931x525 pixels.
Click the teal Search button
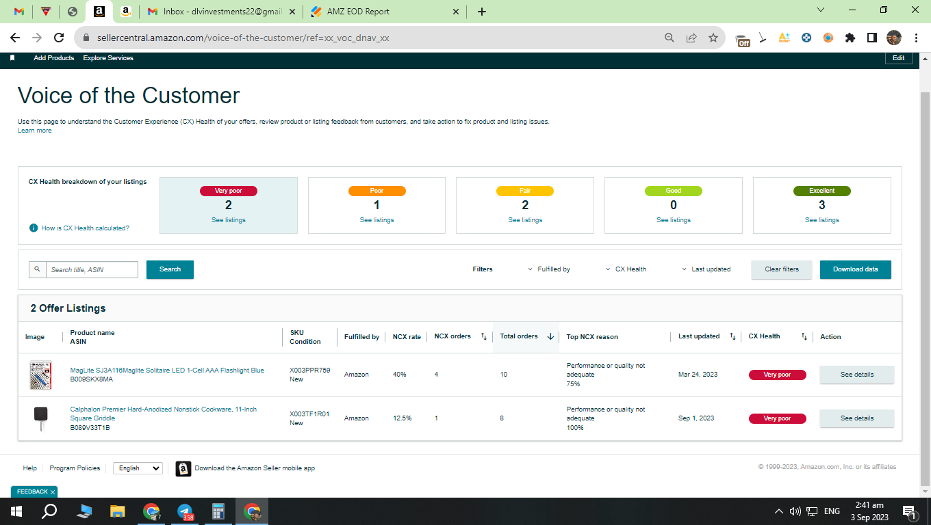[170, 269]
